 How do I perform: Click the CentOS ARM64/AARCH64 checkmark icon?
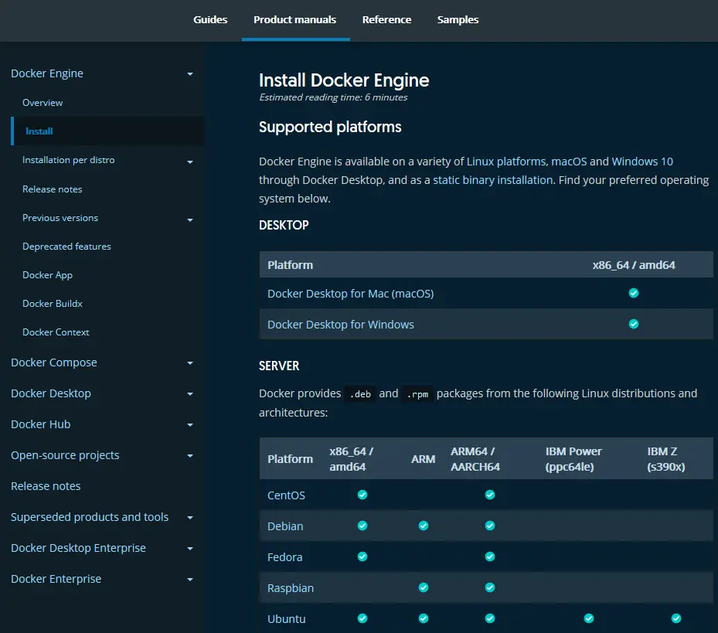click(489, 495)
